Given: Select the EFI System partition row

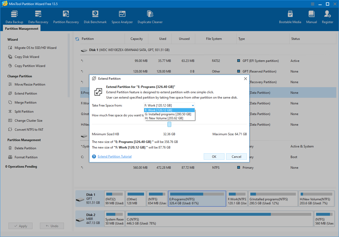Looking at the screenshot, I should tap(208, 61).
